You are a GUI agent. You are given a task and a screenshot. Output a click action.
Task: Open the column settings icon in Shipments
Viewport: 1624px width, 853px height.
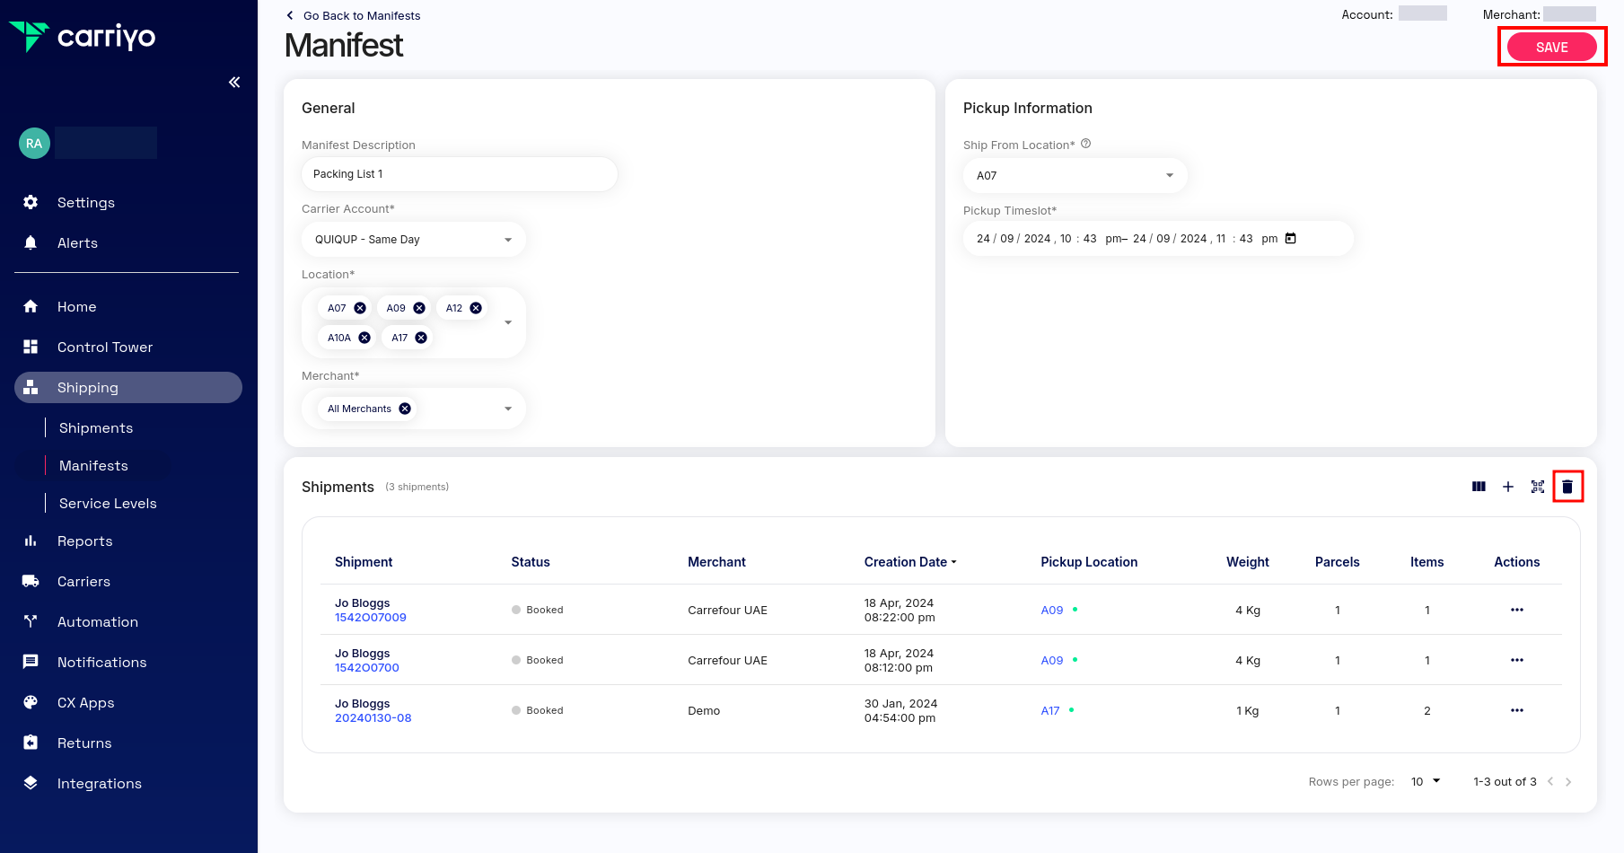pos(1479,487)
